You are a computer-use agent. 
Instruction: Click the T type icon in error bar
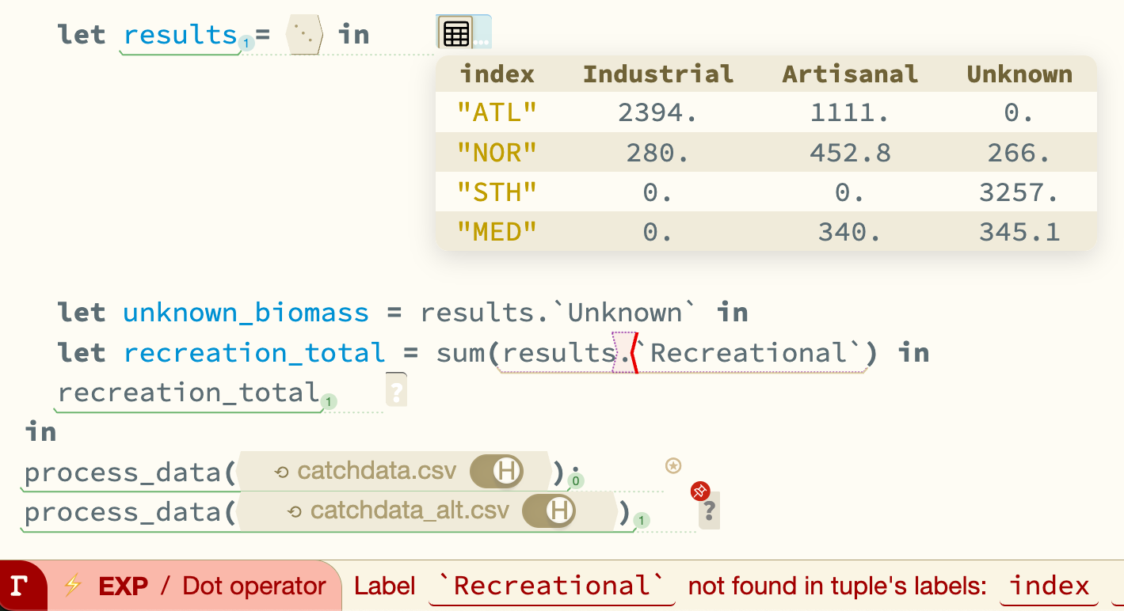pos(18,586)
